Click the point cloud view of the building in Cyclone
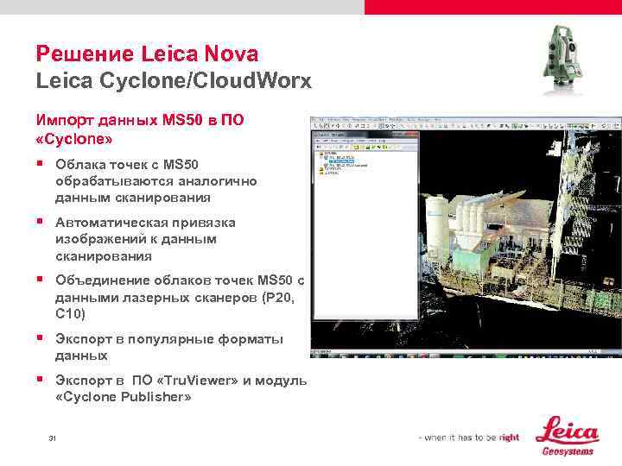The height and width of the screenshot is (466, 622). [x=520, y=238]
